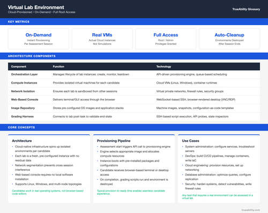Select the Web-Based Console row label
The image size is (268, 213).
click(25, 100)
